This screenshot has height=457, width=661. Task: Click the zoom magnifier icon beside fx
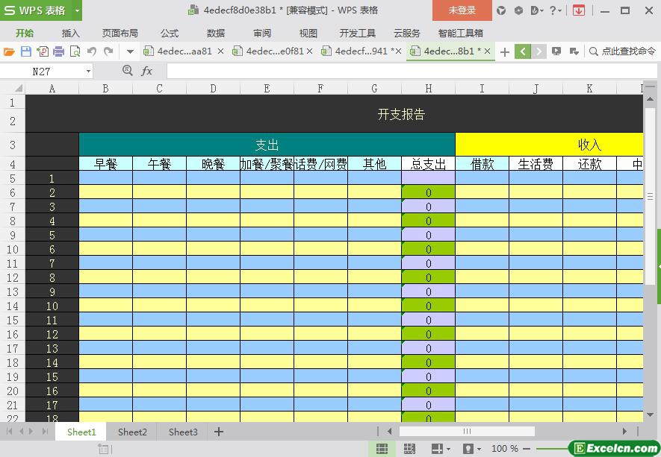127,71
